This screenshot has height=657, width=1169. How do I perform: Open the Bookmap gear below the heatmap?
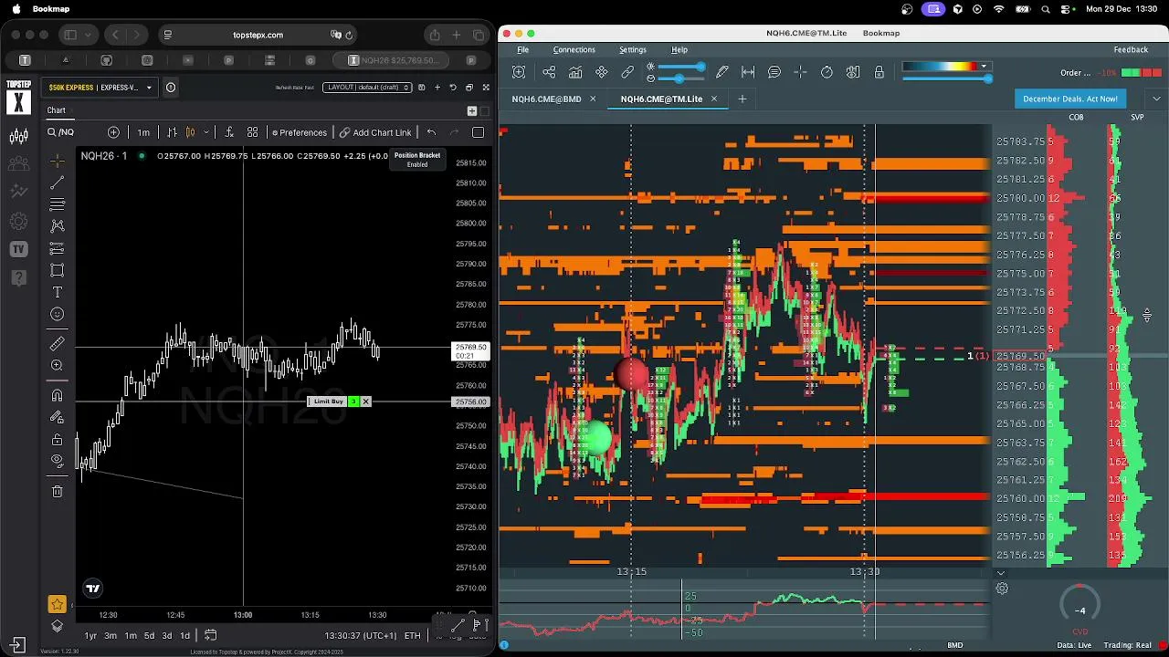point(1002,589)
